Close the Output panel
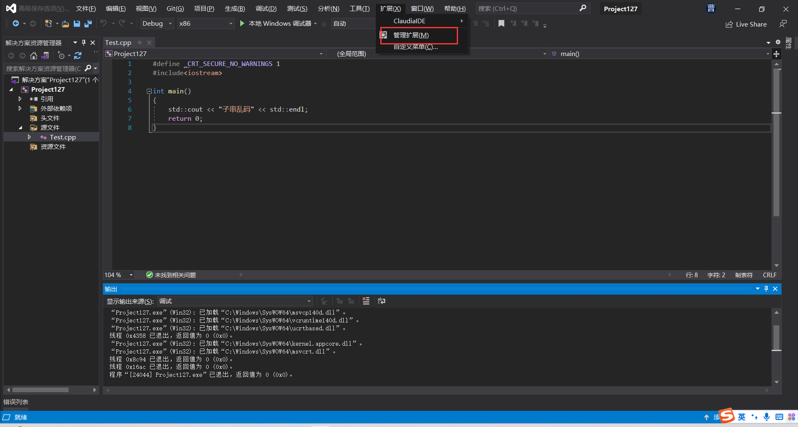Image resolution: width=798 pixels, height=427 pixels. pyautogui.click(x=775, y=289)
